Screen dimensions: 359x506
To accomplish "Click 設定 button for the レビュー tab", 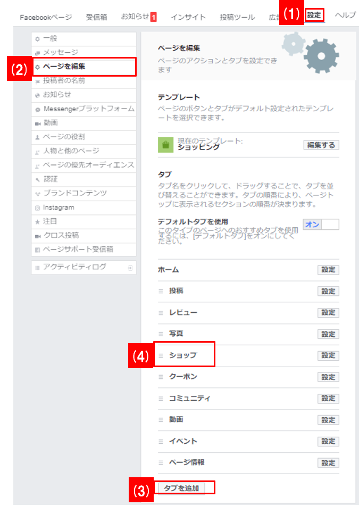I will (328, 313).
